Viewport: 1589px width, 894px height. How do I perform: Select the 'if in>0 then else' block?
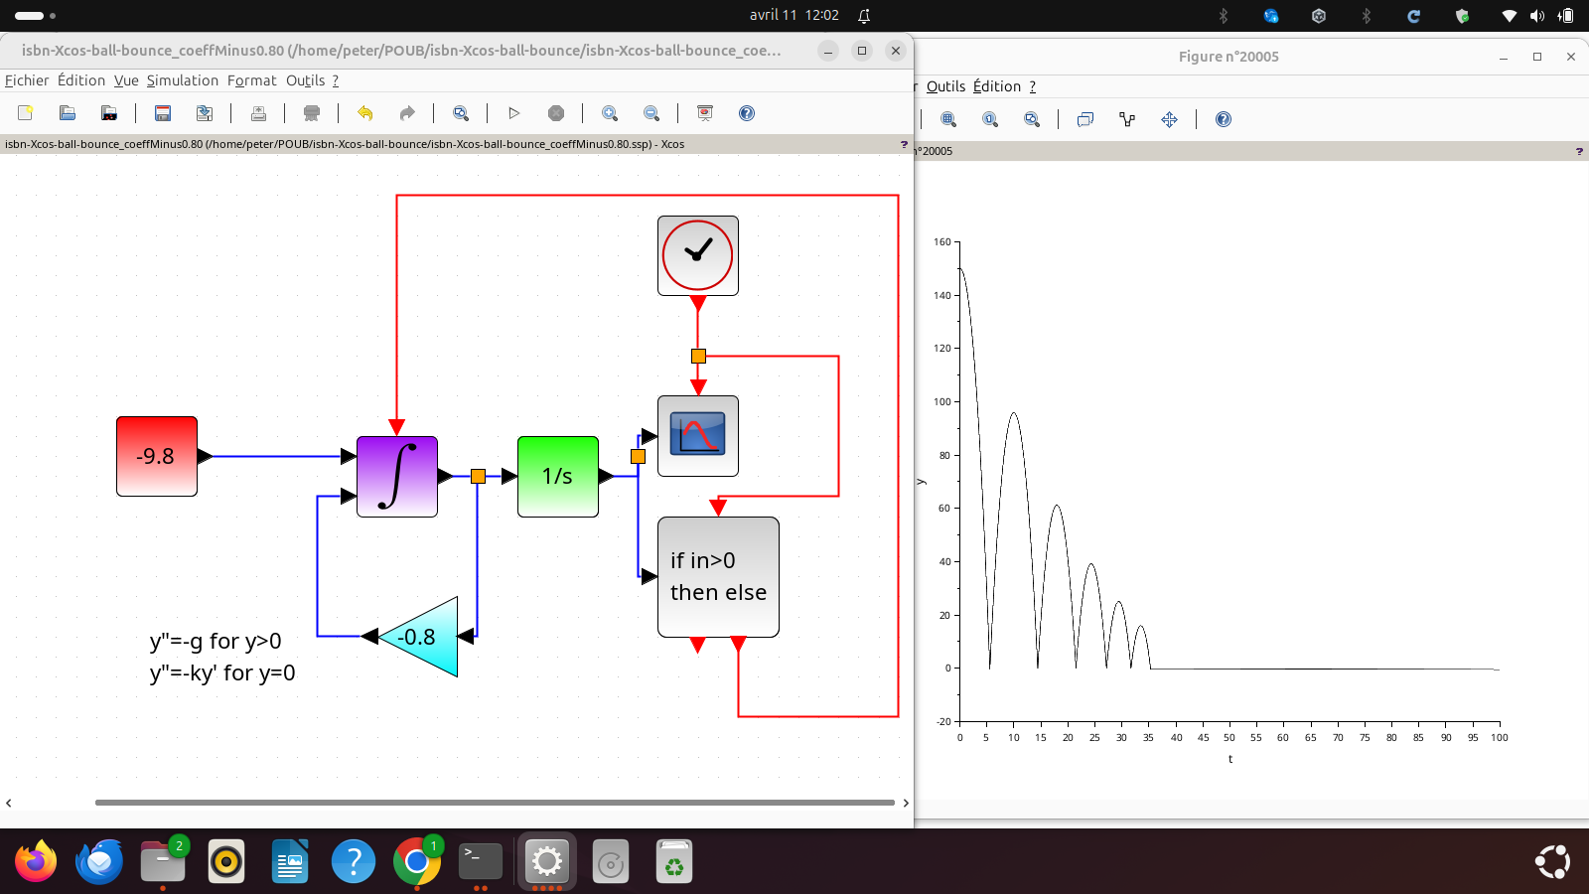(x=718, y=576)
